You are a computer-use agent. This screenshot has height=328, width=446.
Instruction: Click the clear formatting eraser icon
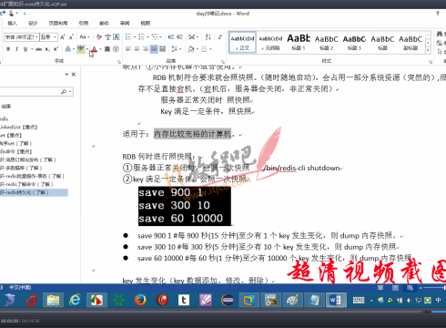tap(99, 37)
